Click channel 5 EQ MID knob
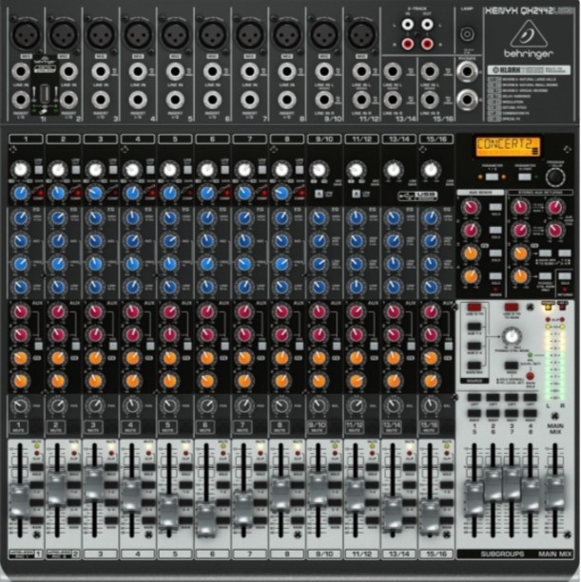581x582 pixels. tap(170, 240)
